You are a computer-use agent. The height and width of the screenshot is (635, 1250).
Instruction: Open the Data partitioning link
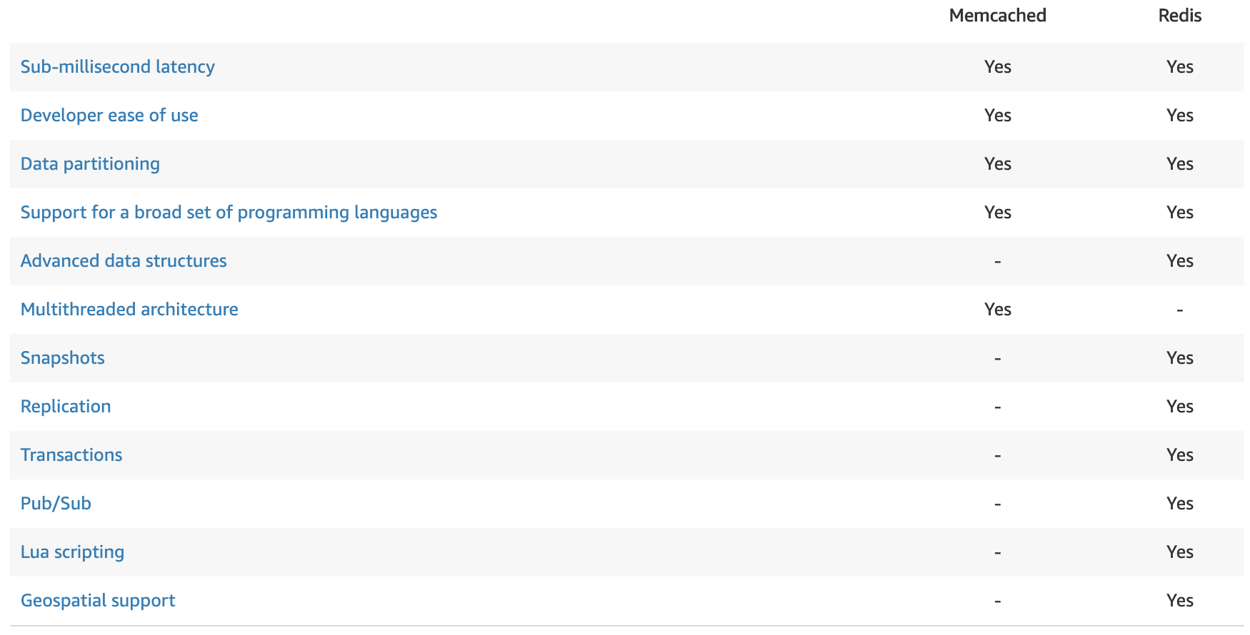click(90, 163)
